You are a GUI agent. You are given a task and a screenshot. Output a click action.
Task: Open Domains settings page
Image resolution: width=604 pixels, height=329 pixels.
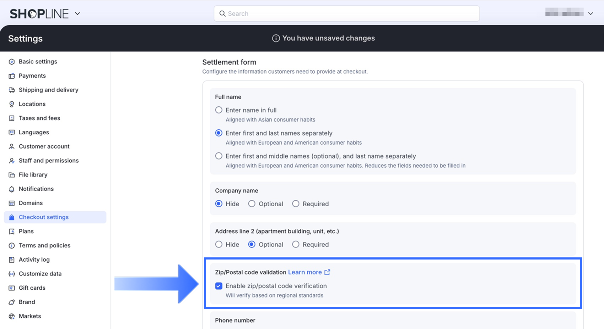pyautogui.click(x=31, y=203)
